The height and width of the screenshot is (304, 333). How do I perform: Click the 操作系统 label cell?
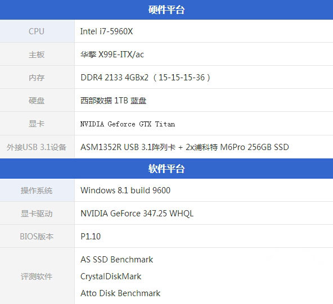click(37, 190)
